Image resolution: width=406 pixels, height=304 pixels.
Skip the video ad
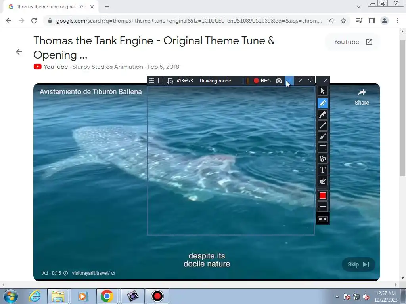click(358, 264)
